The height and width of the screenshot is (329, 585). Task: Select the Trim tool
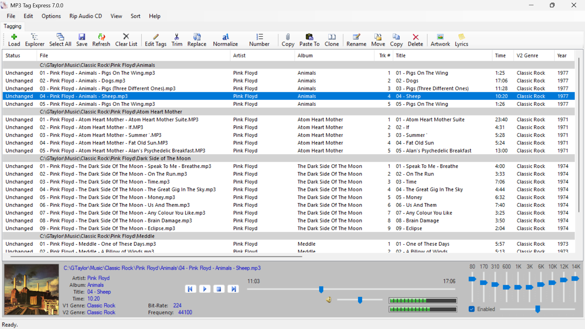(x=177, y=40)
